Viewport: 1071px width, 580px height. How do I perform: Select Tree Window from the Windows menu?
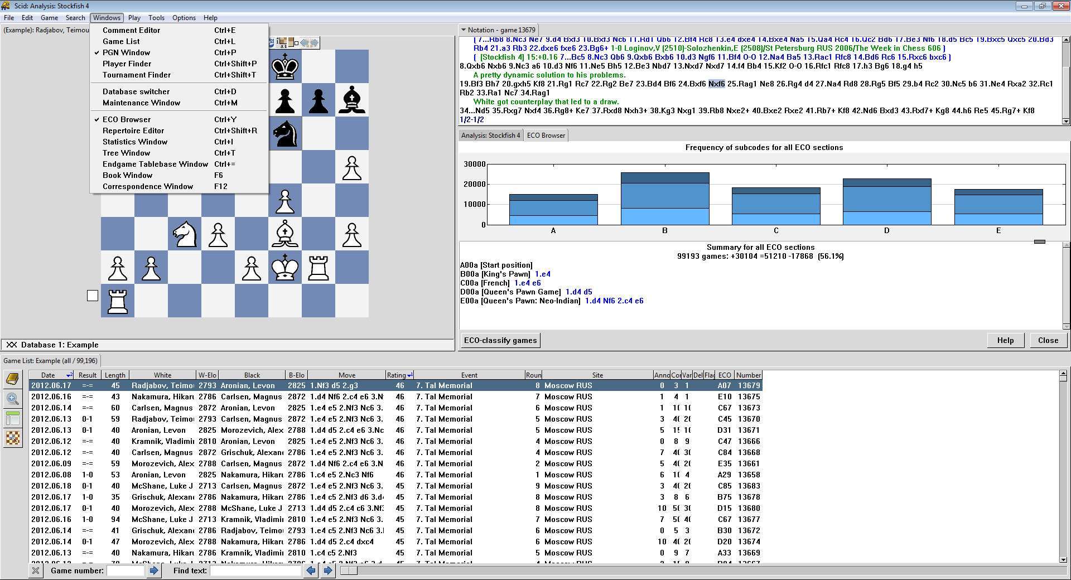click(126, 153)
